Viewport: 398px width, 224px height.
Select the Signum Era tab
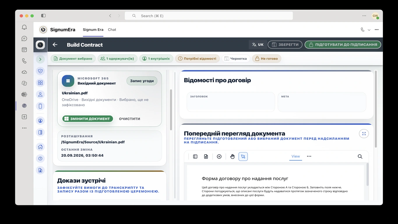93,30
